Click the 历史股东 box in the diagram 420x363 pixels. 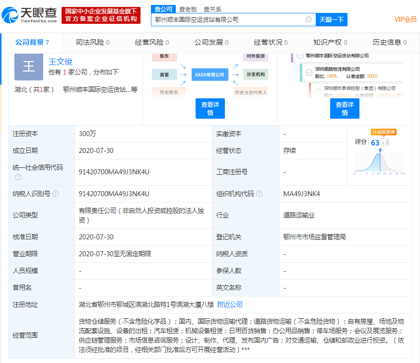(x=169, y=92)
